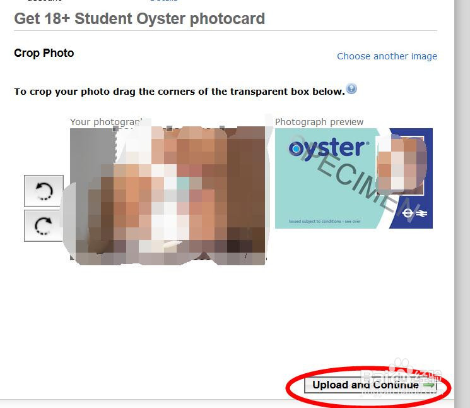Image resolution: width=470 pixels, height=408 pixels.
Task: Click the page vertical scrollbar
Action: (462, 204)
